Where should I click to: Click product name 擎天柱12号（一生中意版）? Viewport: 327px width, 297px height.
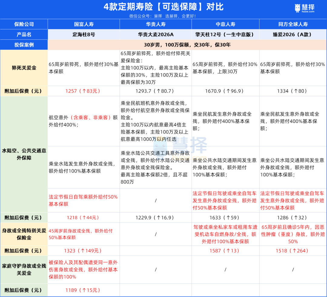pyautogui.click(x=226, y=35)
